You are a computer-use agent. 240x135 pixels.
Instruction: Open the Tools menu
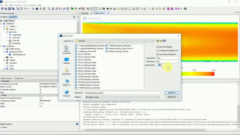click(25, 5)
